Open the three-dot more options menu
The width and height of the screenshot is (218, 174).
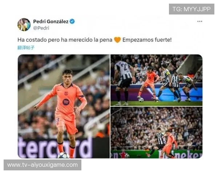pos(199,21)
